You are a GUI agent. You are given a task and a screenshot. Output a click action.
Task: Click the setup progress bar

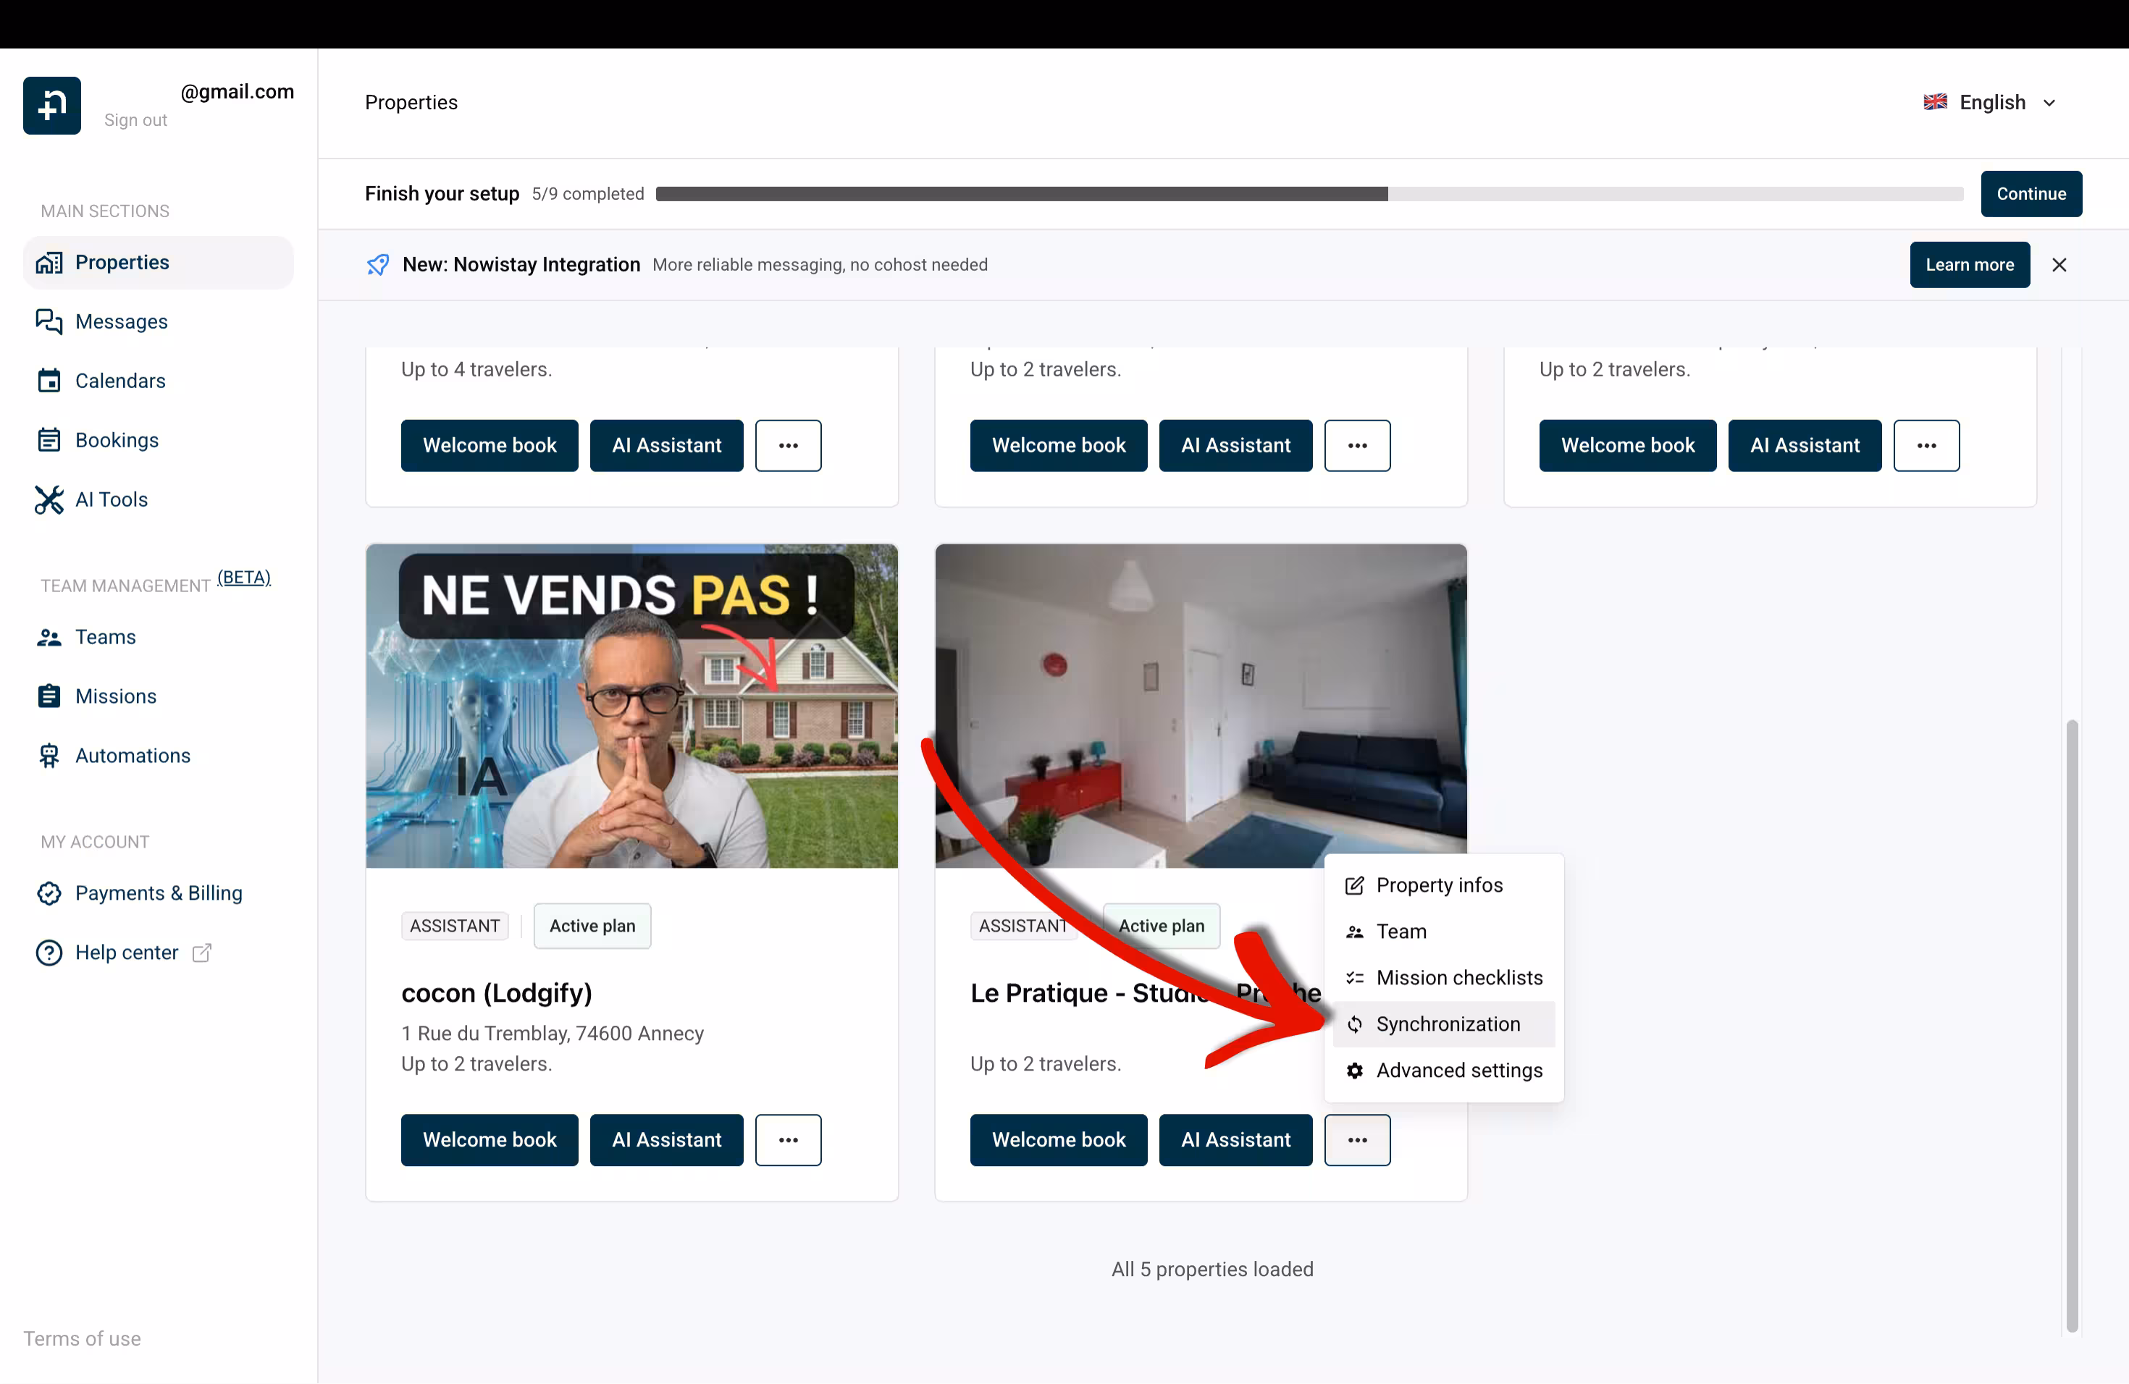click(x=1309, y=194)
